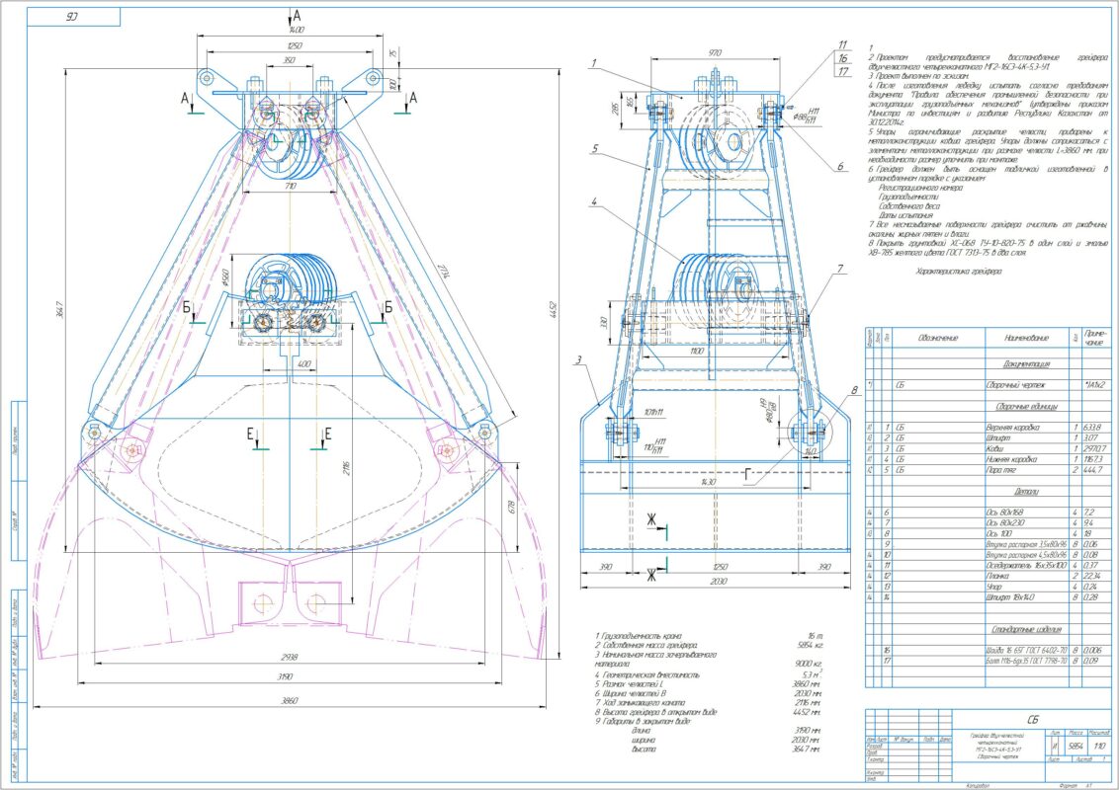Click the 'Ось 80х168' part name
The height and width of the screenshot is (790, 1119).
click(x=1004, y=513)
